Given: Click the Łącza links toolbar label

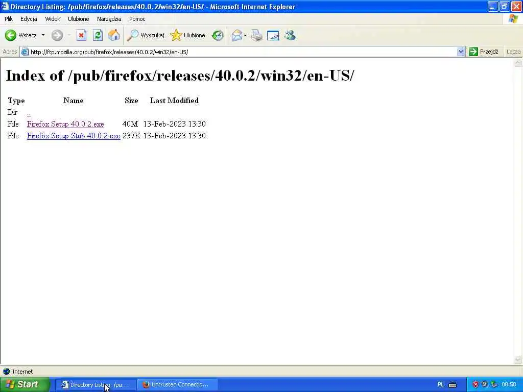Looking at the screenshot, I should tap(513, 52).
